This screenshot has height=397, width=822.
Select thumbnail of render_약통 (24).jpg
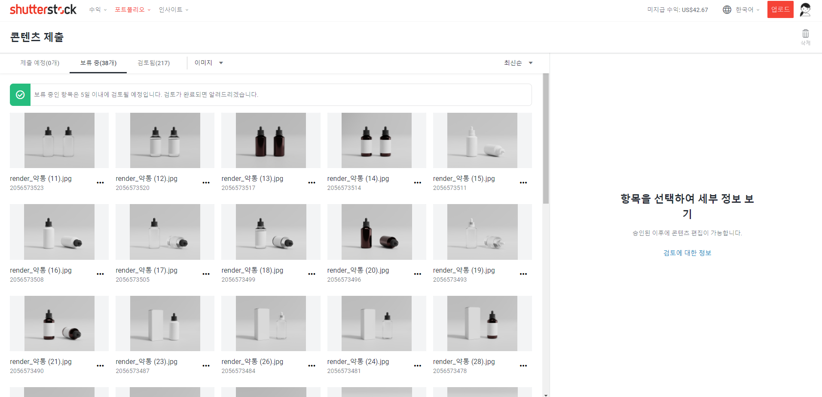[x=376, y=323]
